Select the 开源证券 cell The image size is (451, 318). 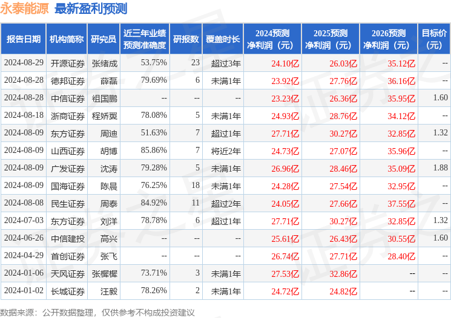(x=68, y=63)
